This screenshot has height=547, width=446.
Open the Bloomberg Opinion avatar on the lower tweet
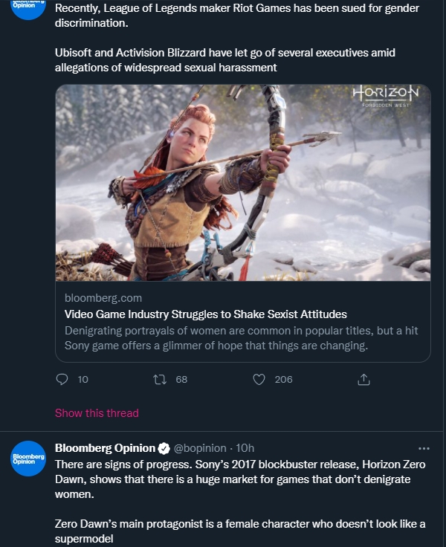coord(28,459)
